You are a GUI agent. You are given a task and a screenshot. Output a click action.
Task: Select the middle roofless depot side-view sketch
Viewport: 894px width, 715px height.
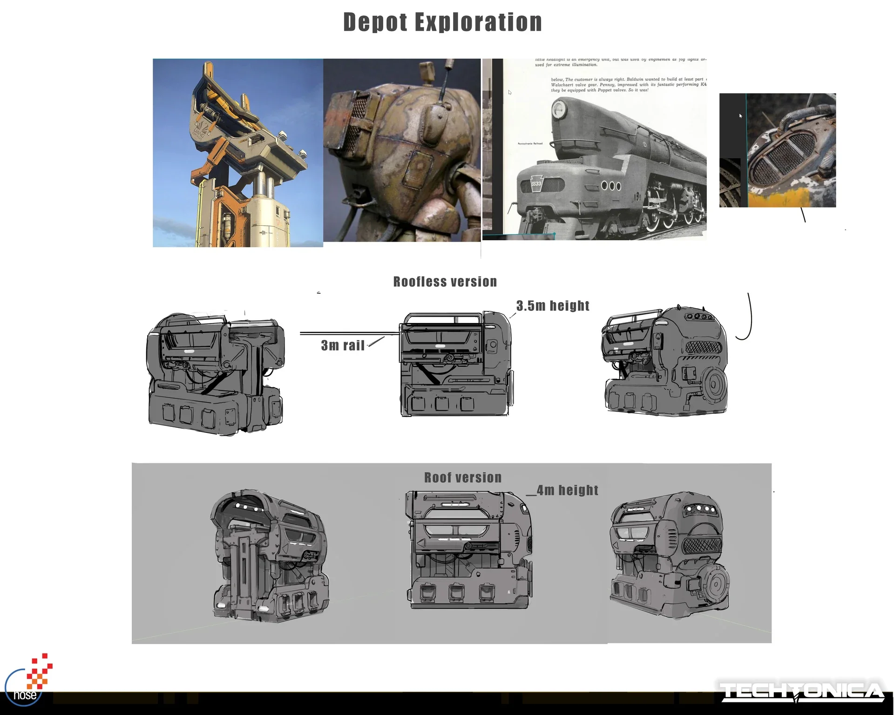[456, 364]
